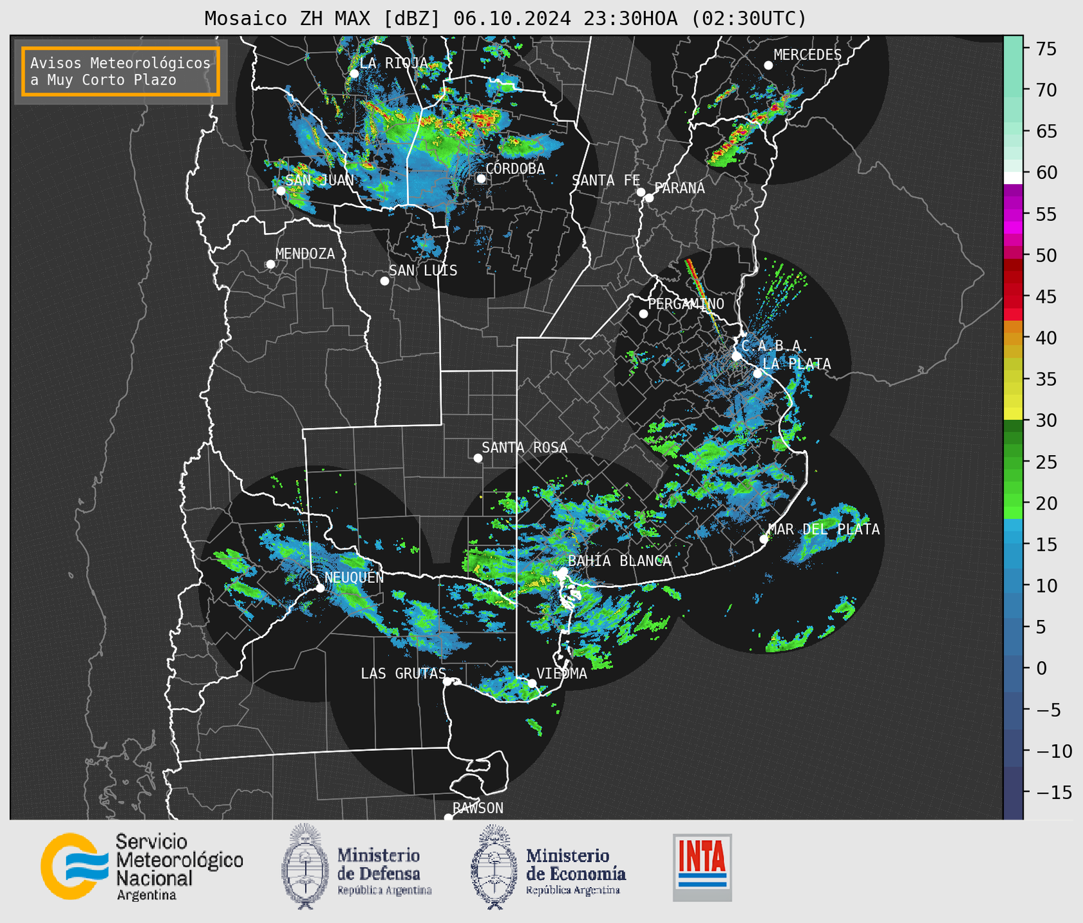Click the SANTA ROSA city marker dot

point(478,458)
